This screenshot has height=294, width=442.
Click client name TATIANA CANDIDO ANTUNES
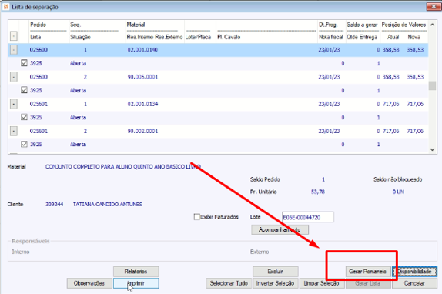pos(108,205)
